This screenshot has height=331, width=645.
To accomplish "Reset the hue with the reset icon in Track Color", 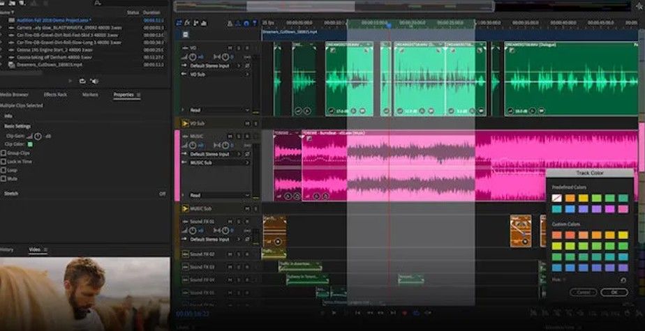I will click(x=623, y=280).
